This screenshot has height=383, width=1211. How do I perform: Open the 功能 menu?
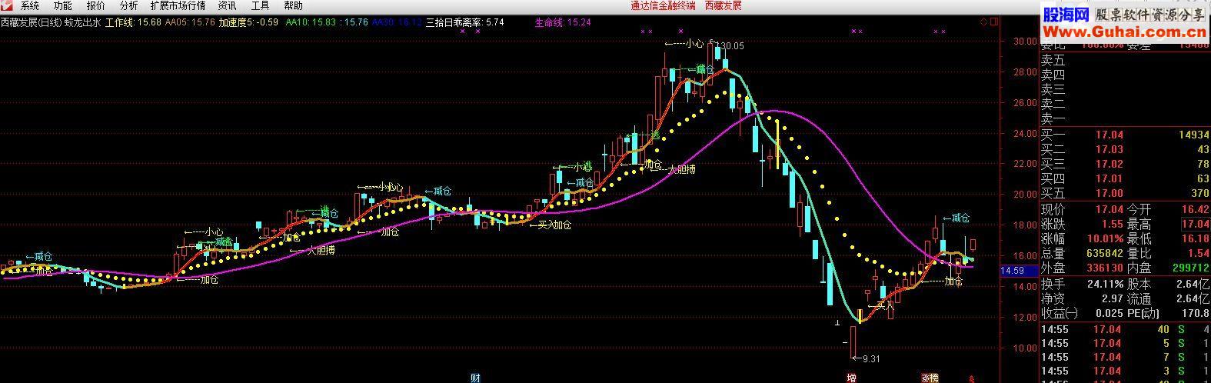click(x=63, y=6)
